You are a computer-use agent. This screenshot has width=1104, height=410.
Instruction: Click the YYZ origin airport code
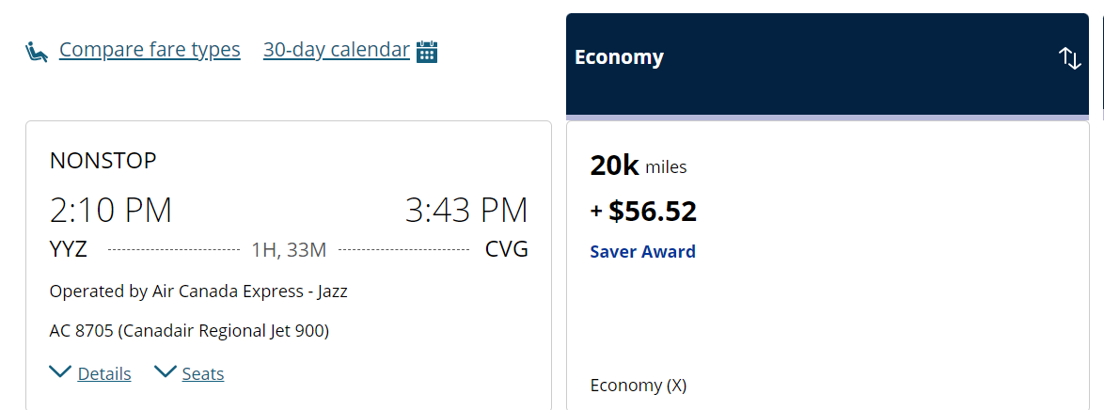click(x=69, y=249)
